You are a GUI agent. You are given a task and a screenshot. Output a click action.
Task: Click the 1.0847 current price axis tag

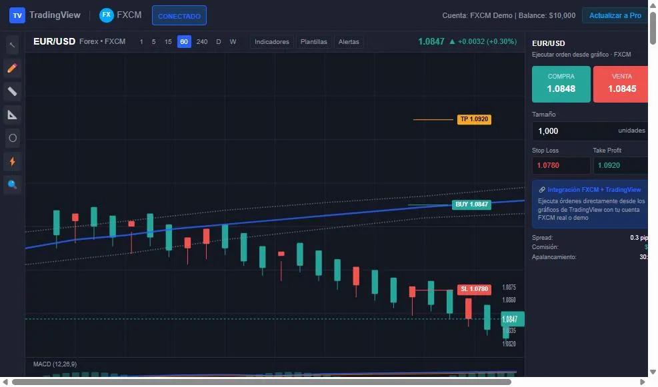(x=513, y=319)
